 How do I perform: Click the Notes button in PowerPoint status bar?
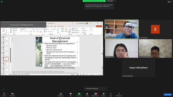(73, 75)
